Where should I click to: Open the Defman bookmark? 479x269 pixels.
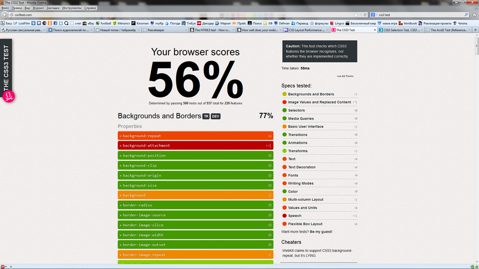tap(281, 23)
